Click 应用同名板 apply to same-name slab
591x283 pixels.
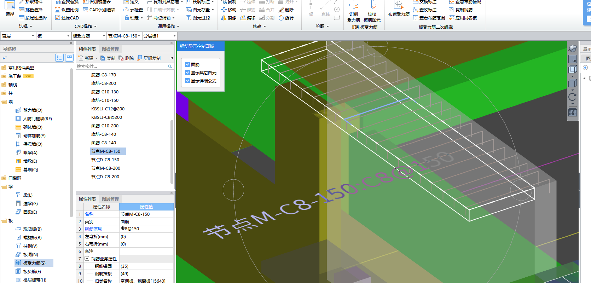click(463, 18)
